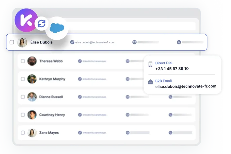Click the number +33 1 45 67 89 10
The image size is (231, 154).
click(172, 69)
